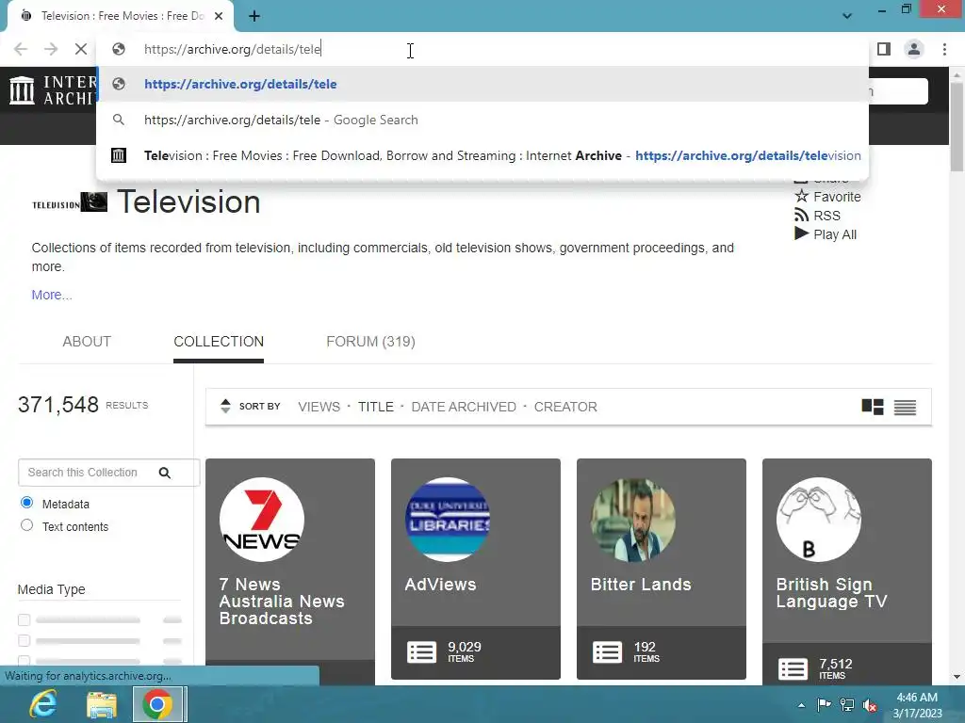Viewport: 965px width, 723px height.
Task: Click the muted volume tray icon
Action: click(870, 705)
